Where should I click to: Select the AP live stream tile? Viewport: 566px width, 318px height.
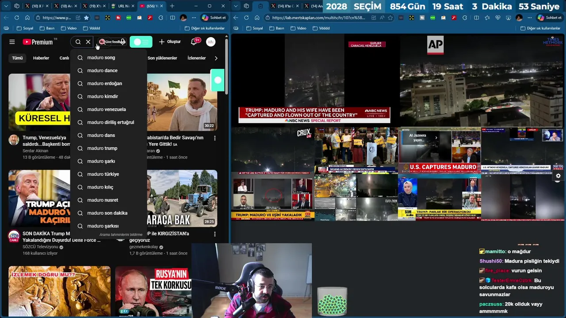pyautogui.click(x=482, y=80)
